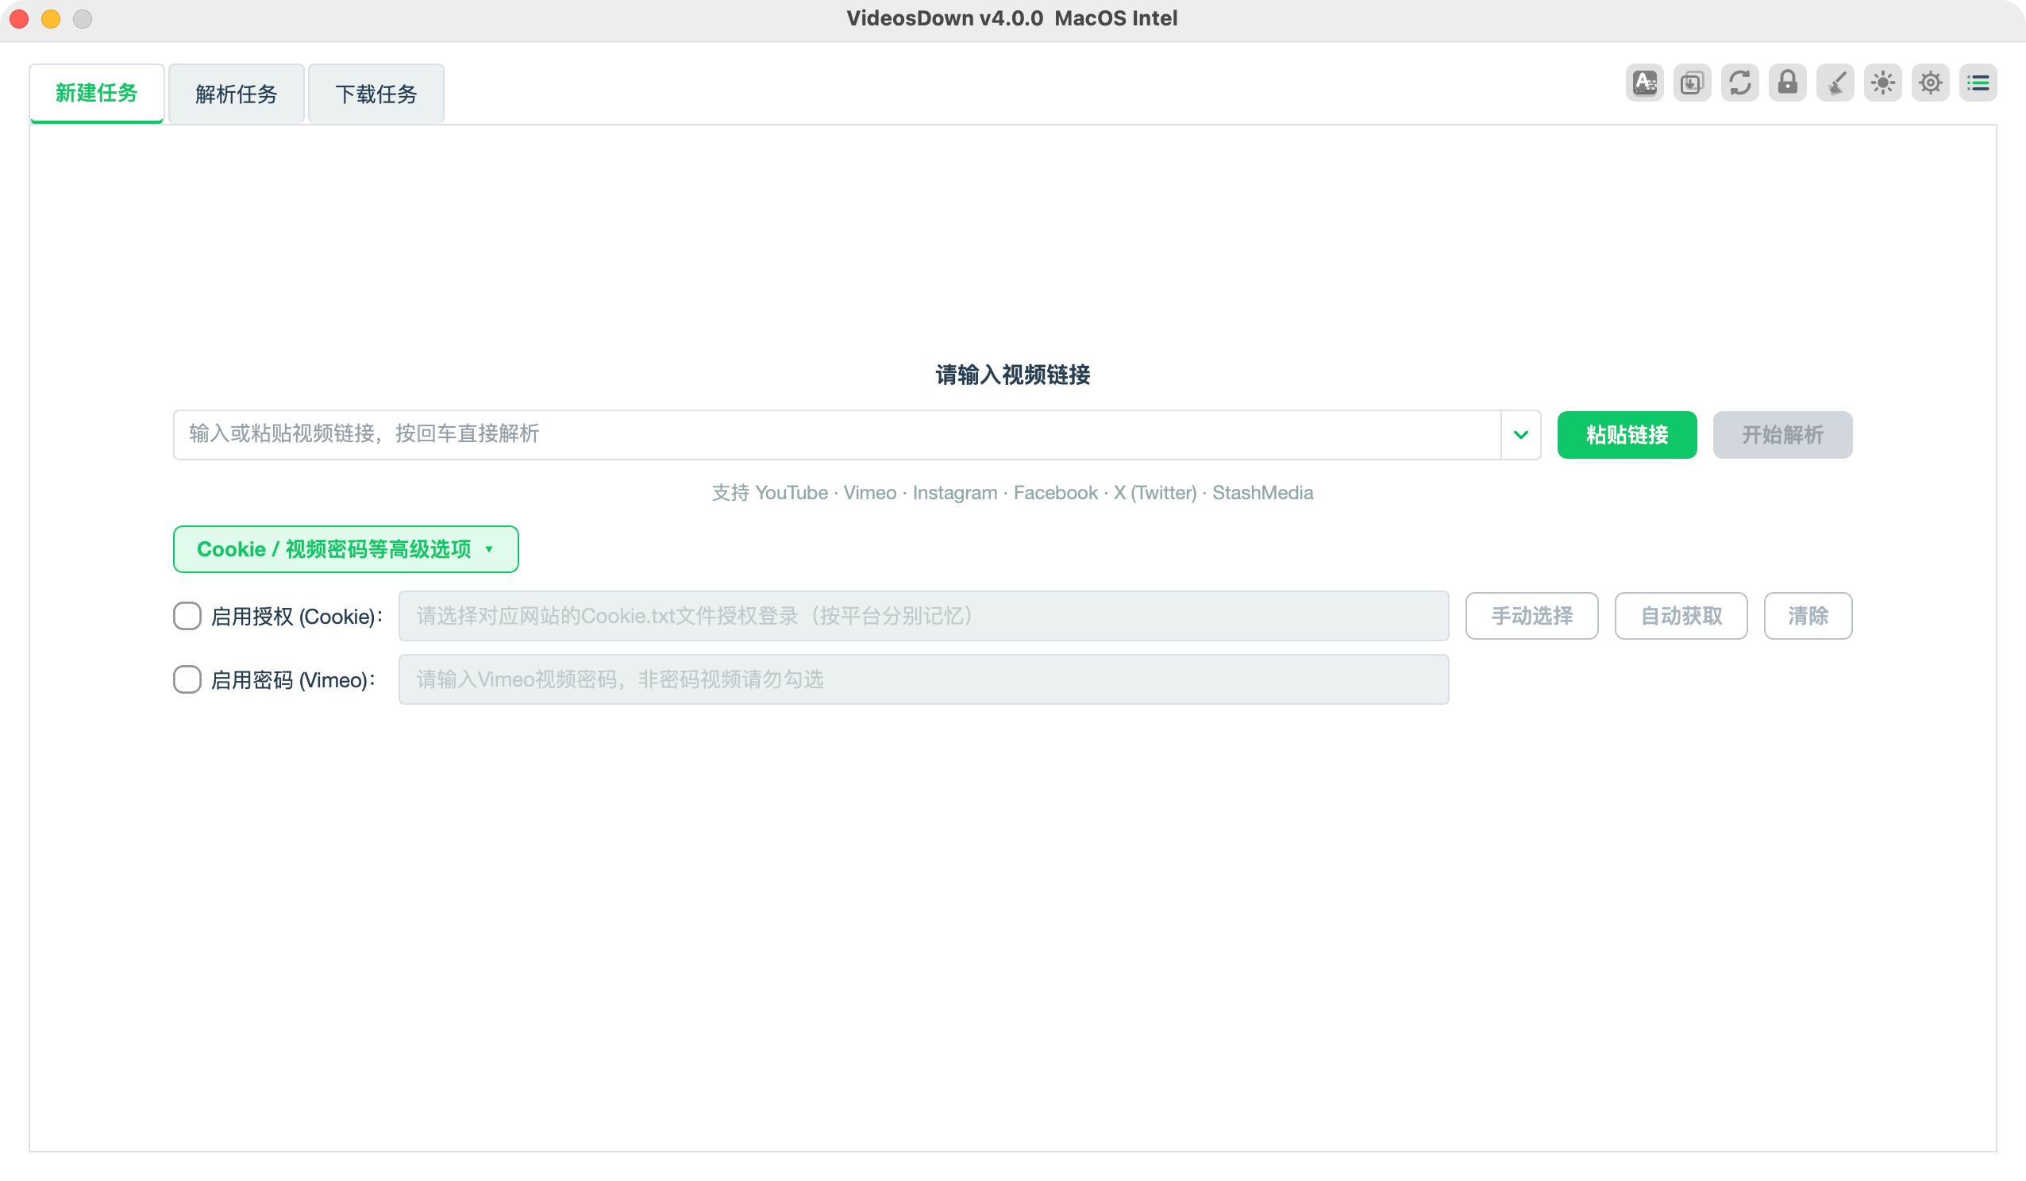Focus the video link input field
Viewport: 2026px width, 1181px height.
837,435
